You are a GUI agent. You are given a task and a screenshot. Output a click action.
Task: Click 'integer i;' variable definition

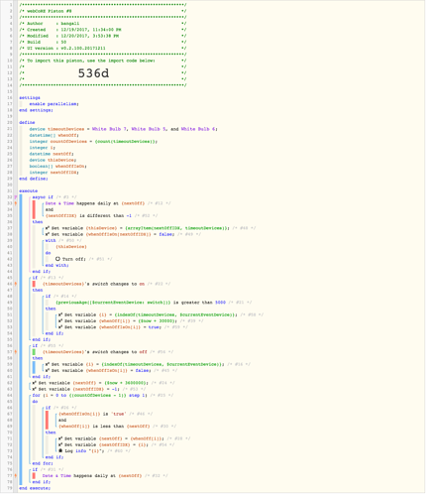43,149
